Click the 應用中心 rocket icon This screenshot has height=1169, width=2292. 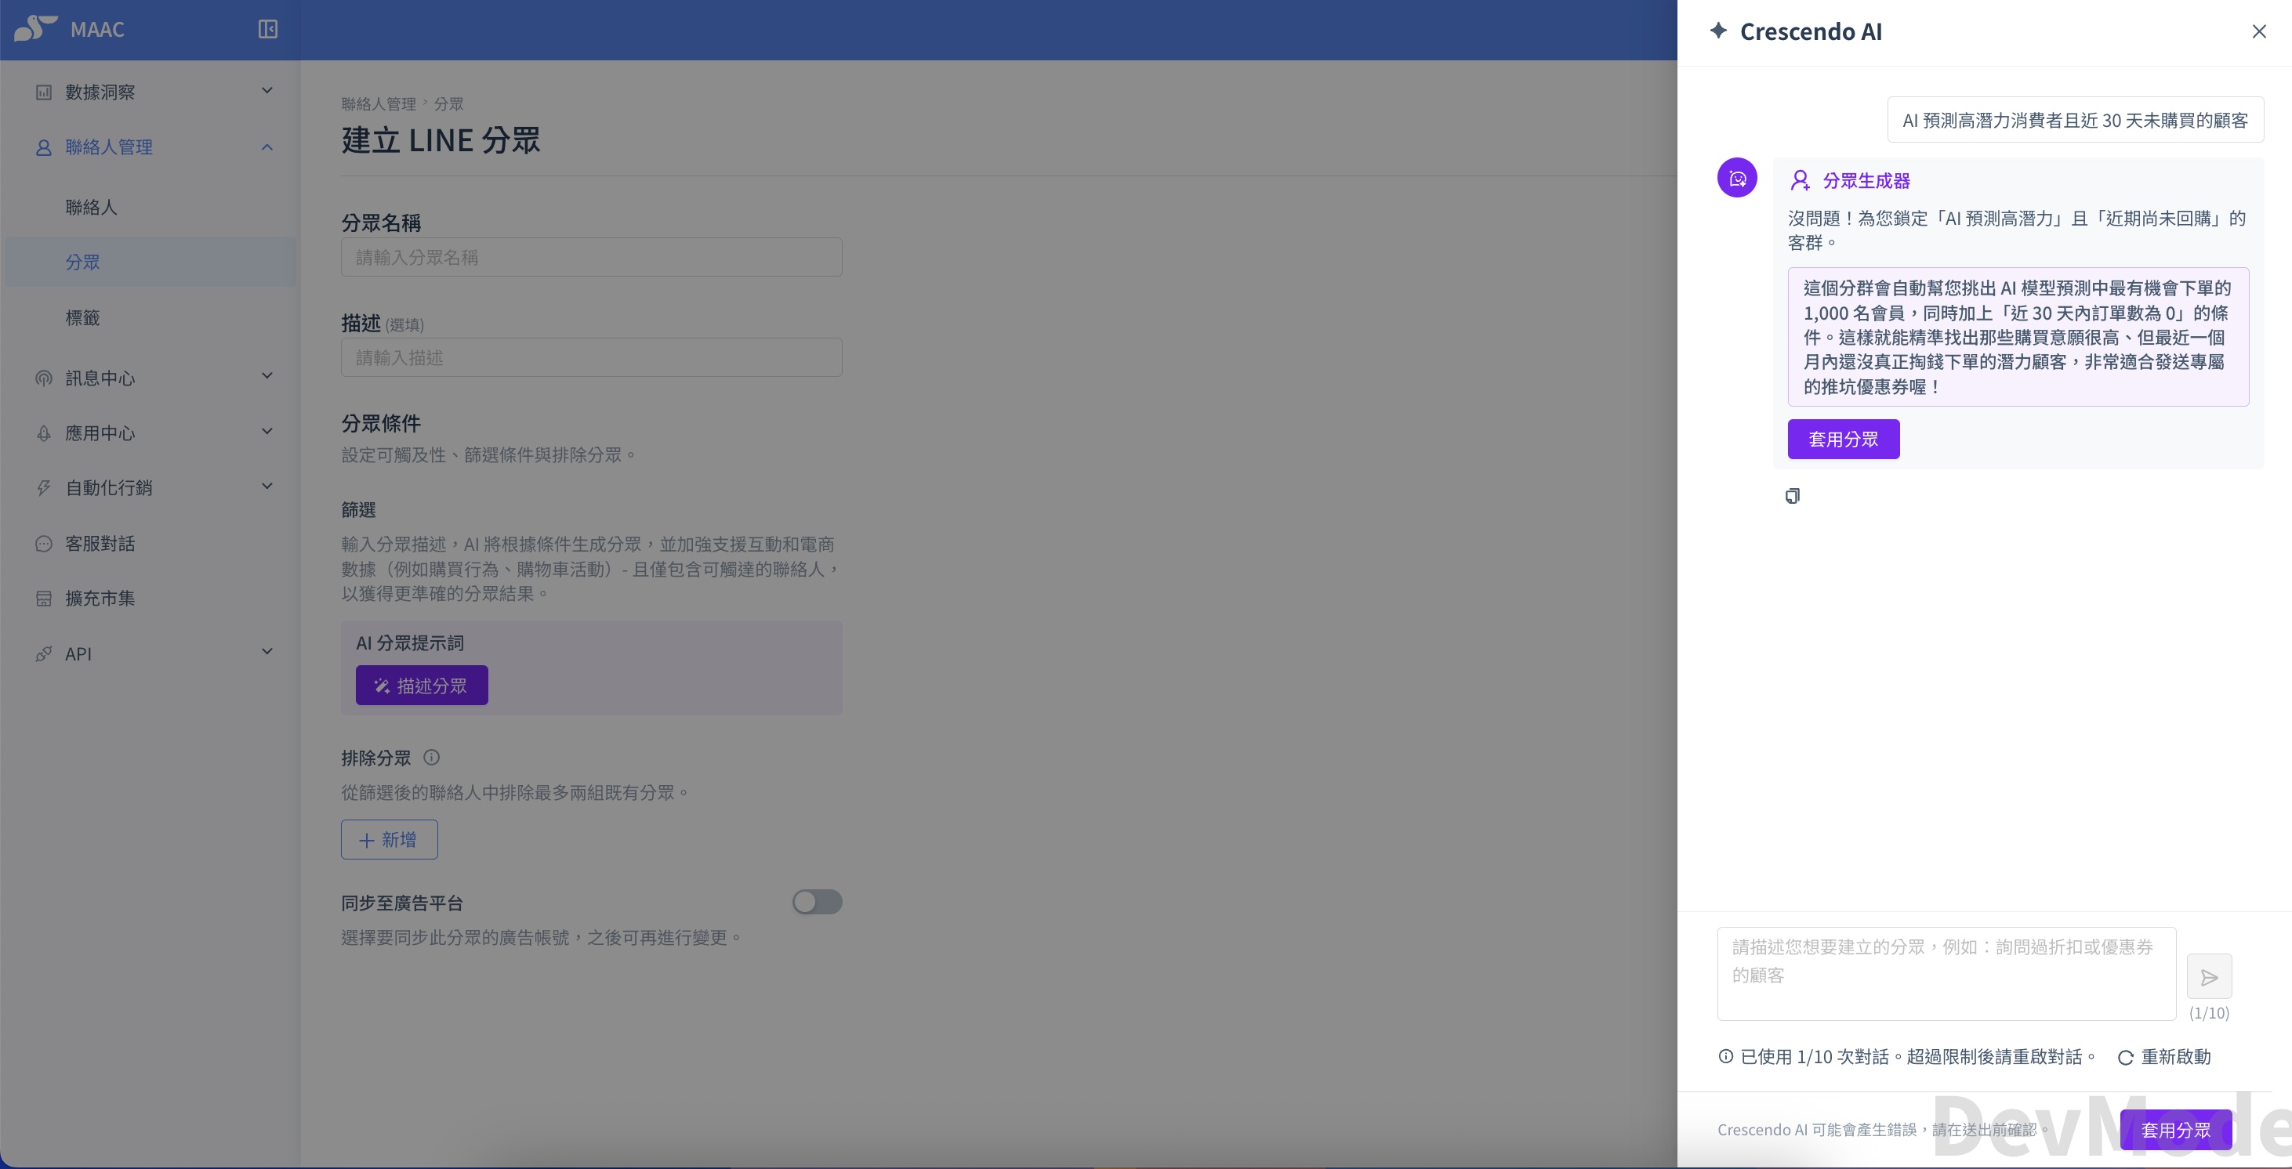pyautogui.click(x=44, y=433)
